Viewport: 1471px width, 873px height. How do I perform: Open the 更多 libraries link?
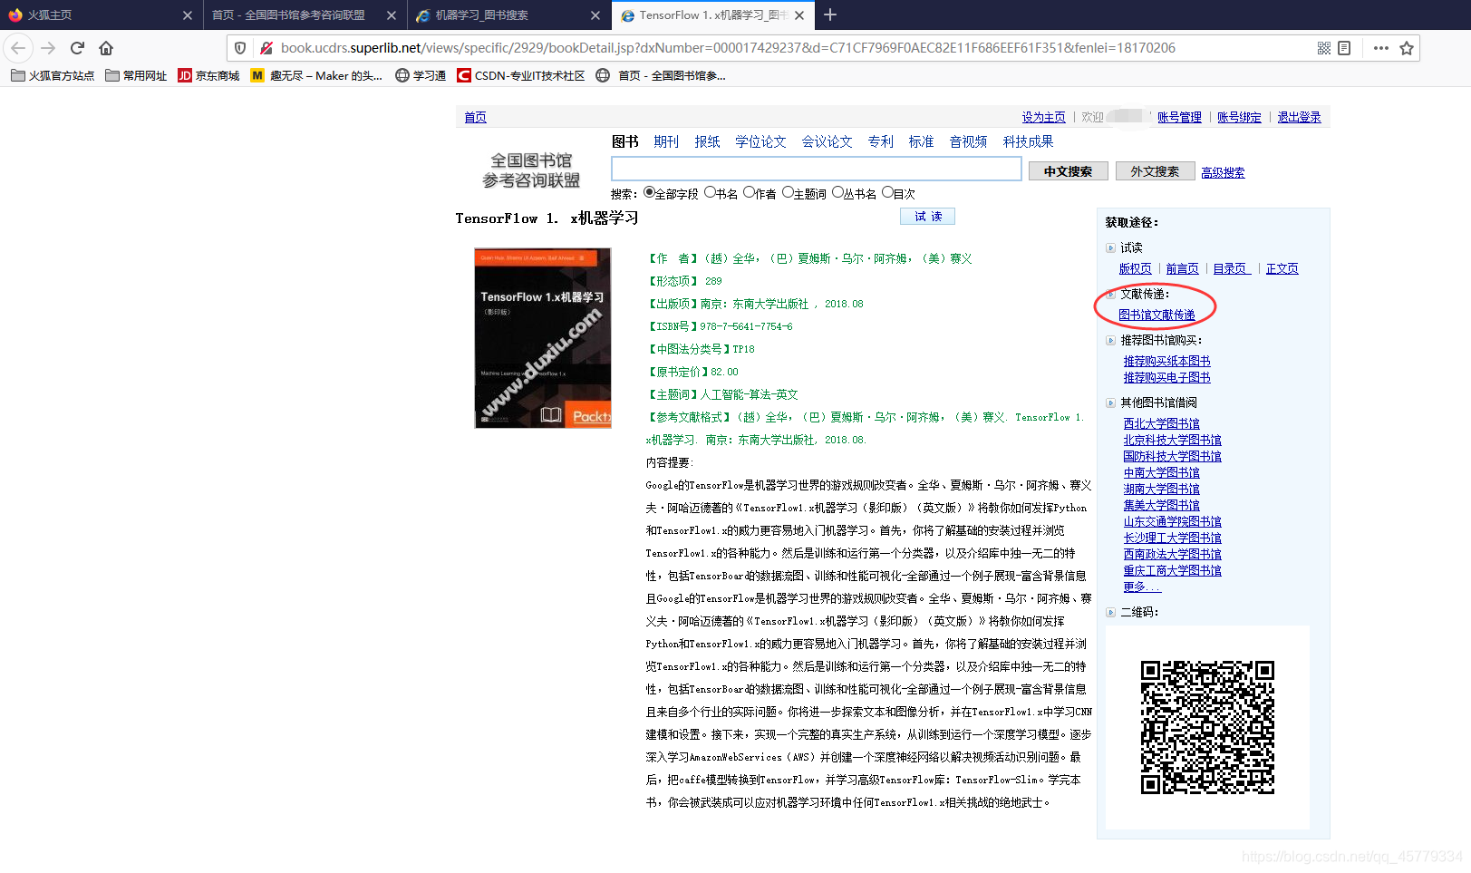click(x=1142, y=587)
